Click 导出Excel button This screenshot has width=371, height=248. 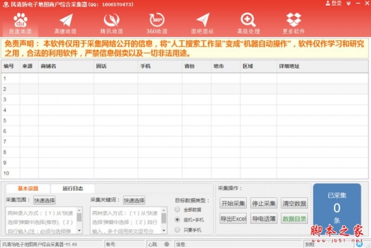click(233, 218)
